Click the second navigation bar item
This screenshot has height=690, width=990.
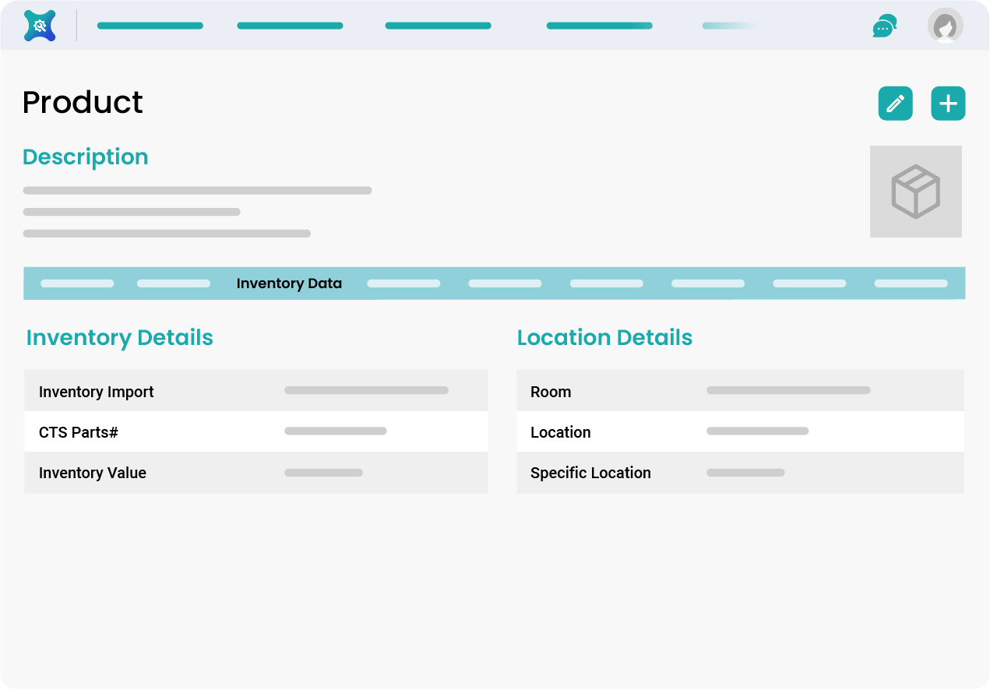click(x=290, y=25)
